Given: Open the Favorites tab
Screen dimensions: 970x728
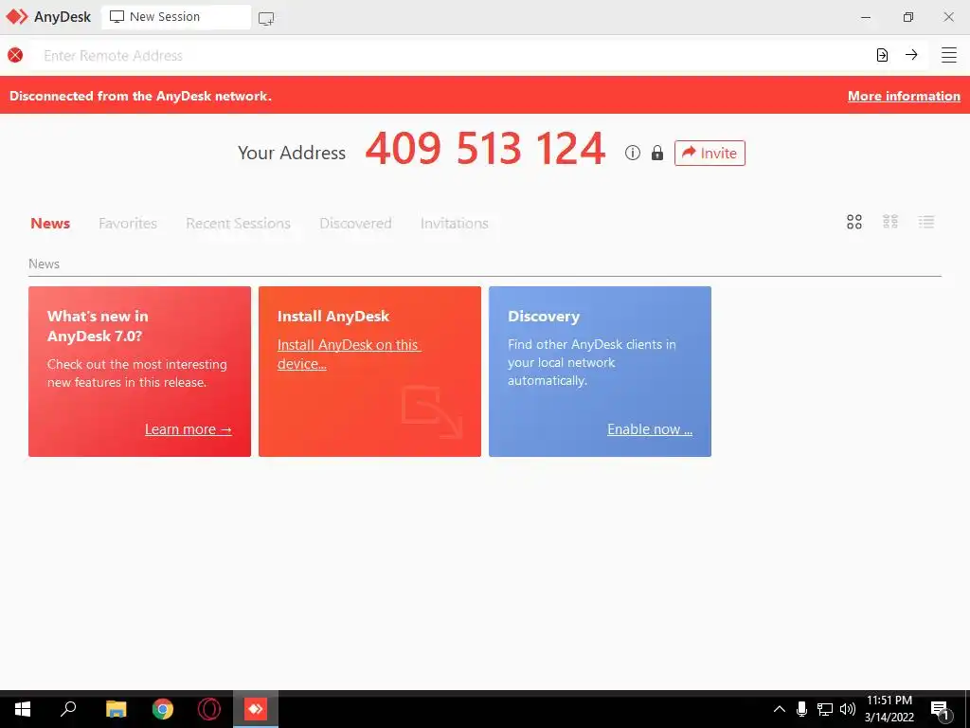Looking at the screenshot, I should click(x=128, y=223).
